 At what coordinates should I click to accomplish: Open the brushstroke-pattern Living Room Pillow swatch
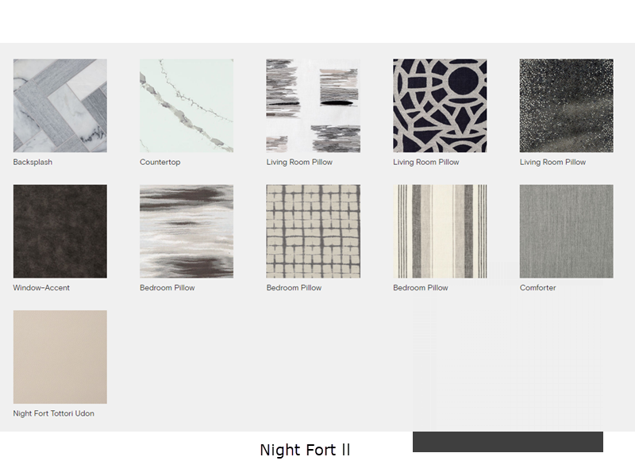[x=313, y=106]
